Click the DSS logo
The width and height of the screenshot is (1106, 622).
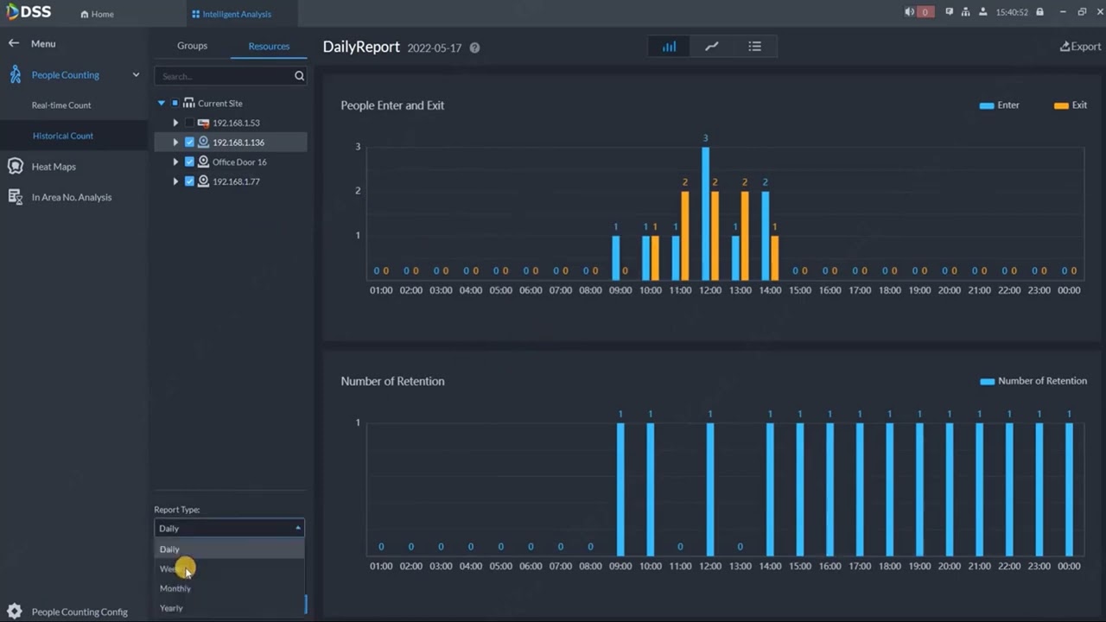pyautogui.click(x=29, y=12)
